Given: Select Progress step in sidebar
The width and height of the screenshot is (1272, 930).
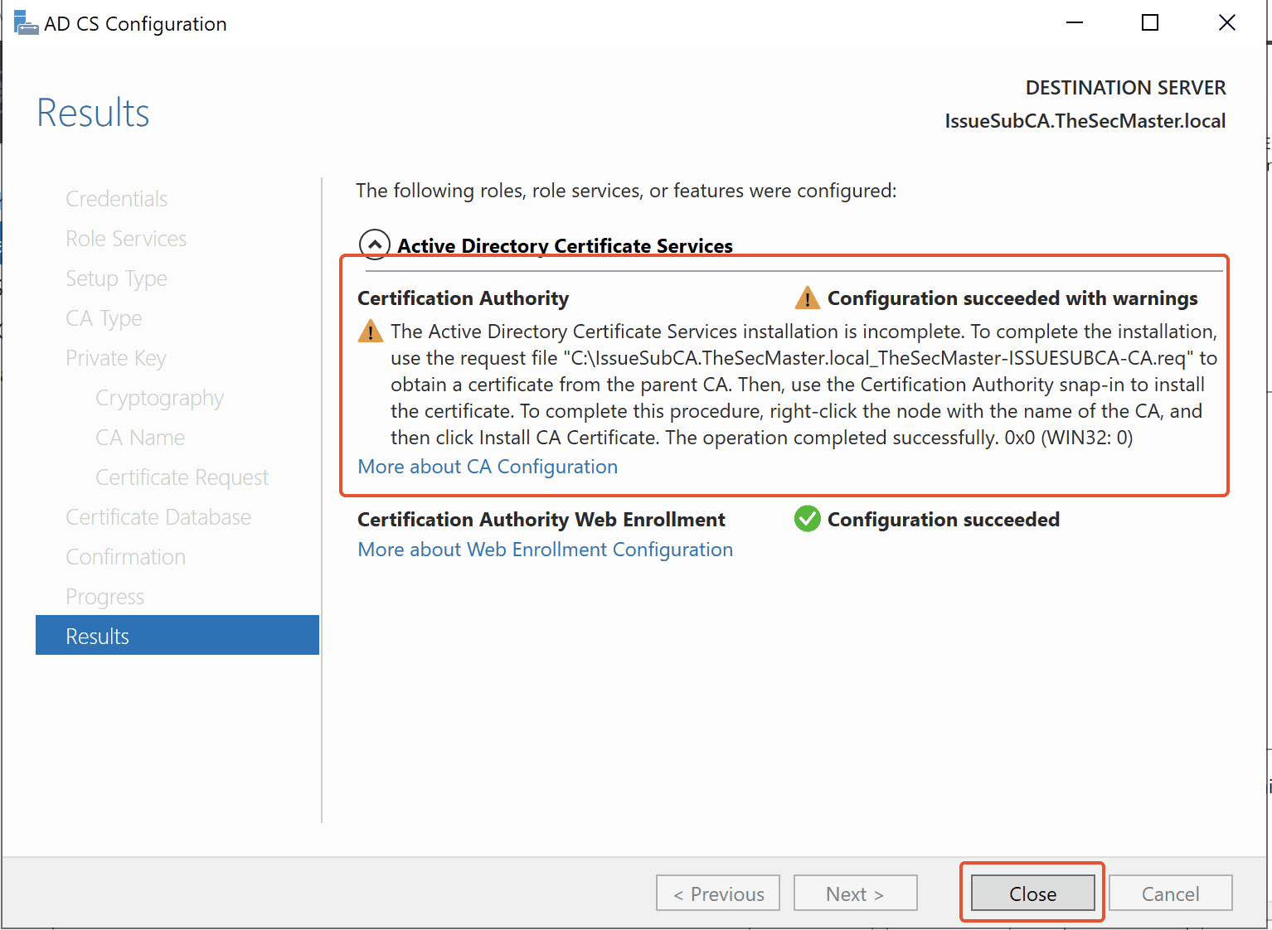Looking at the screenshot, I should tap(105, 597).
